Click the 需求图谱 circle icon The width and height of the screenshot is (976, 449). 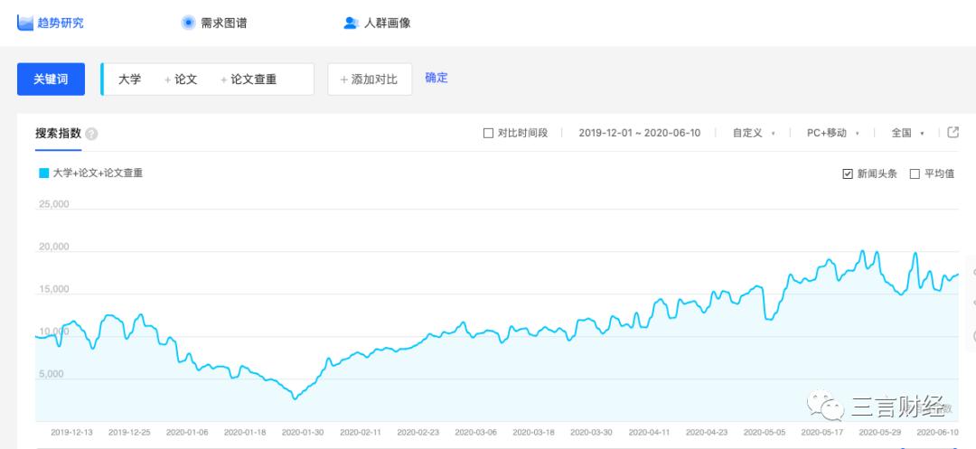pyautogui.click(x=188, y=23)
